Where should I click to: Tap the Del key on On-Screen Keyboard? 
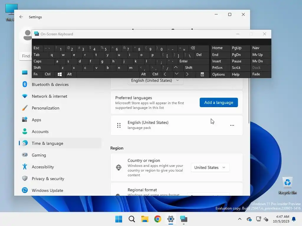pyautogui.click(x=202, y=55)
